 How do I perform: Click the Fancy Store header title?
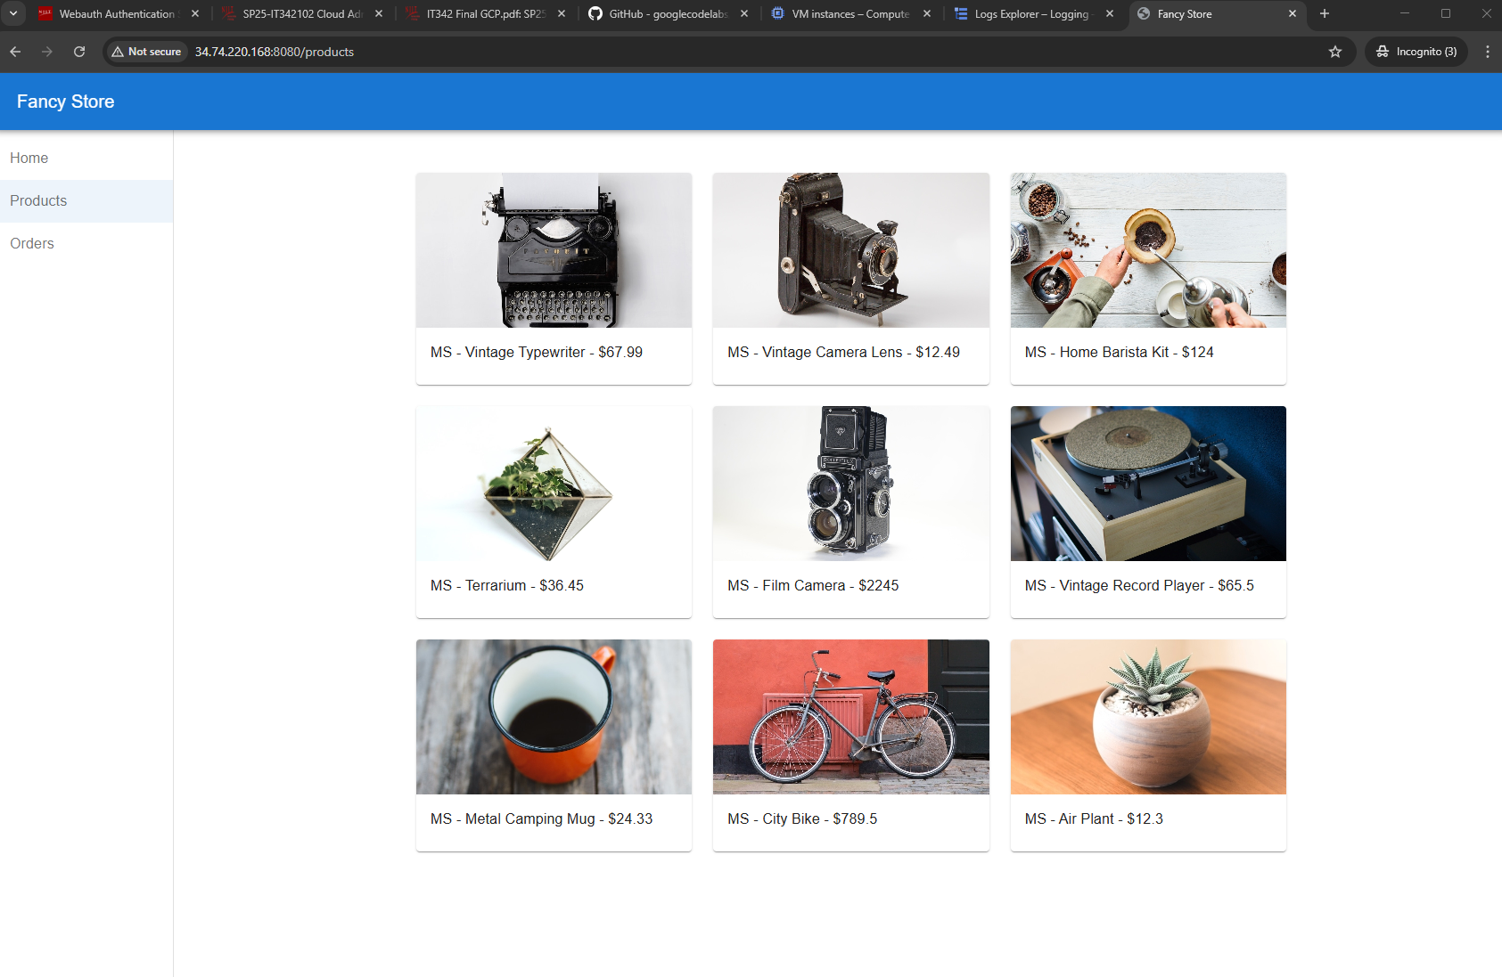coord(65,102)
